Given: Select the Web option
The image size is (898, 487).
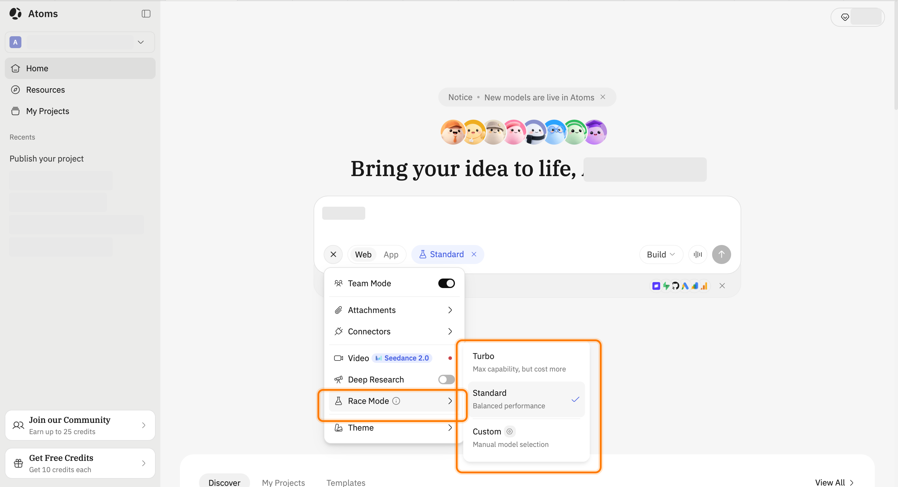Looking at the screenshot, I should pyautogui.click(x=363, y=254).
